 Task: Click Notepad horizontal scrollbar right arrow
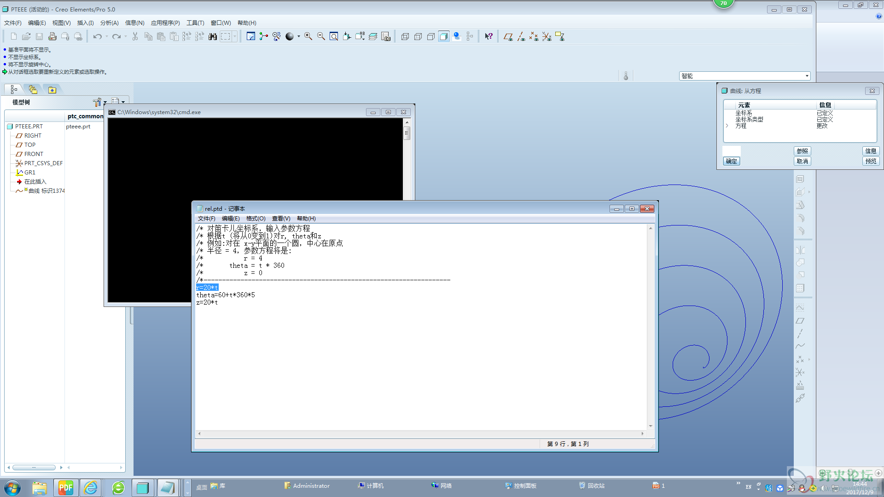643,433
